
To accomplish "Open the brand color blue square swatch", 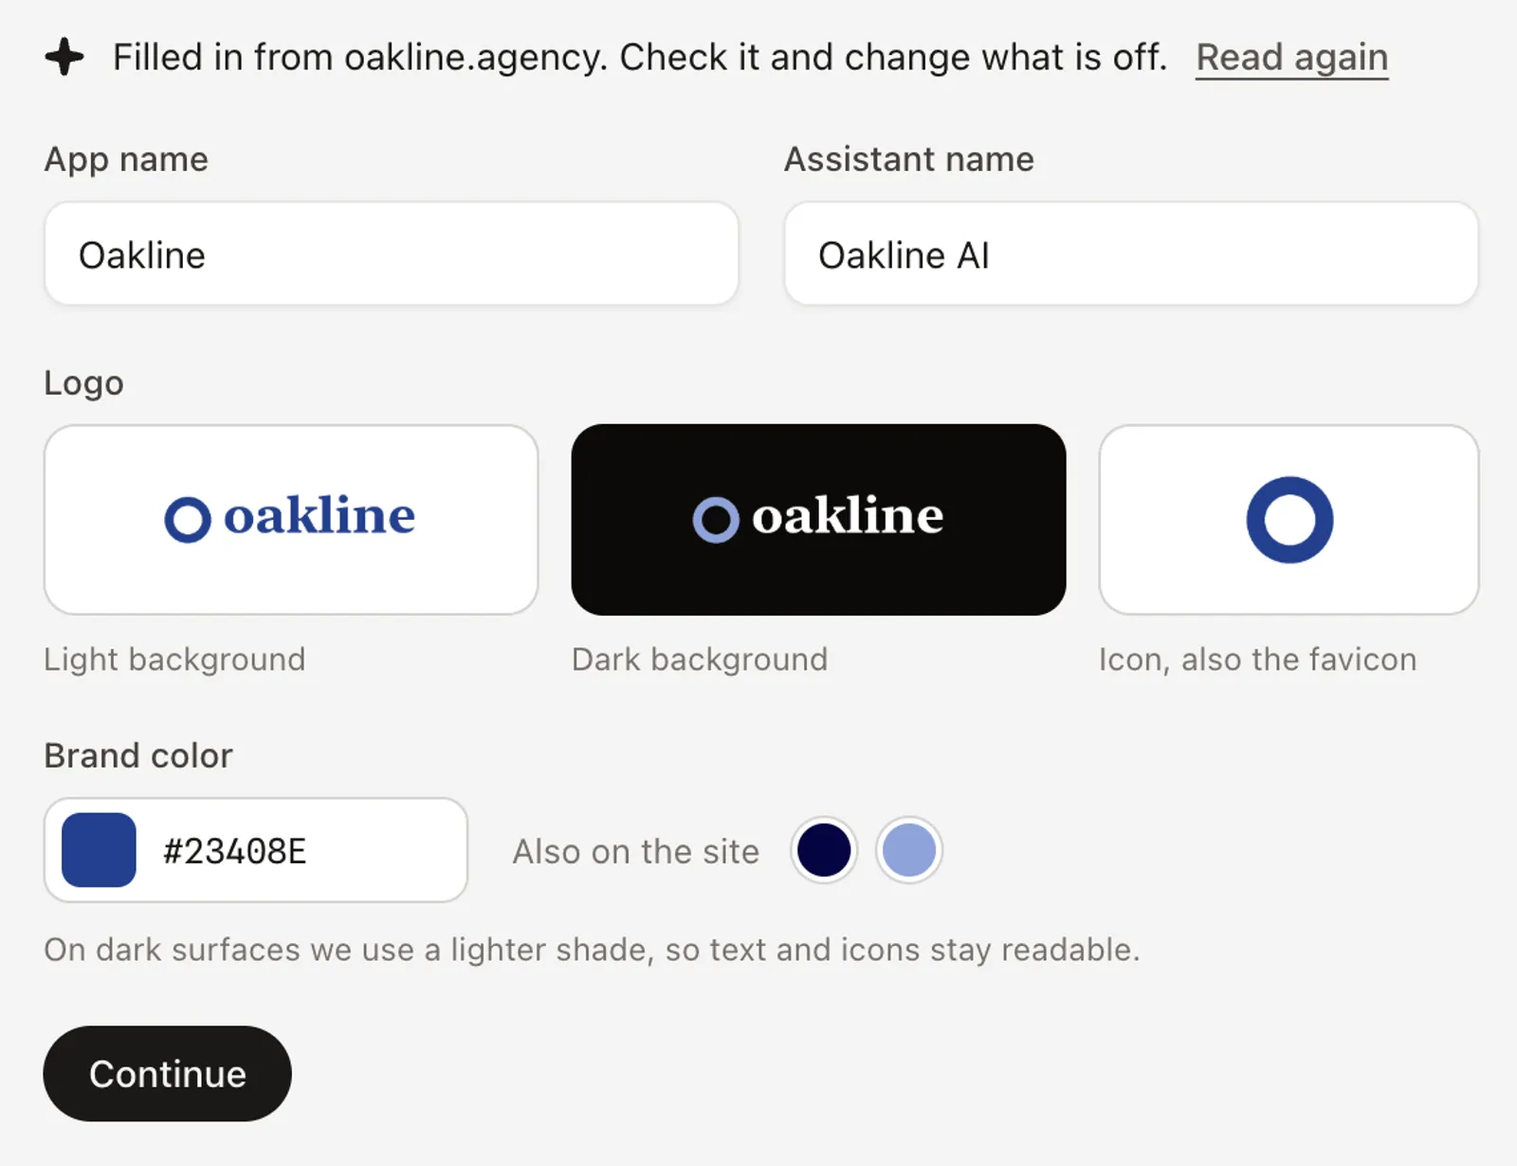I will 99,850.
